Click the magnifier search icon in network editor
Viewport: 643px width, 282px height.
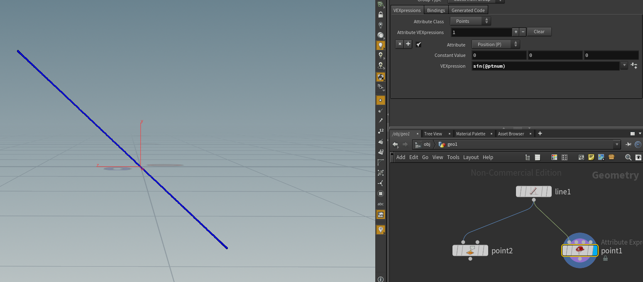(x=628, y=157)
